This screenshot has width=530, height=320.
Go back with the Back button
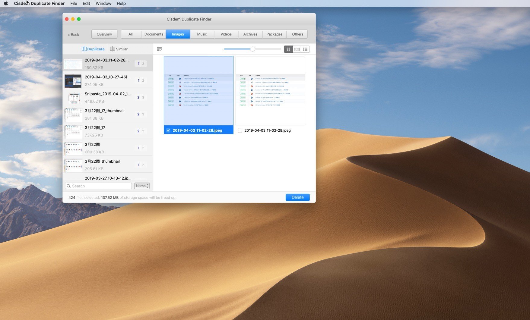73,35
